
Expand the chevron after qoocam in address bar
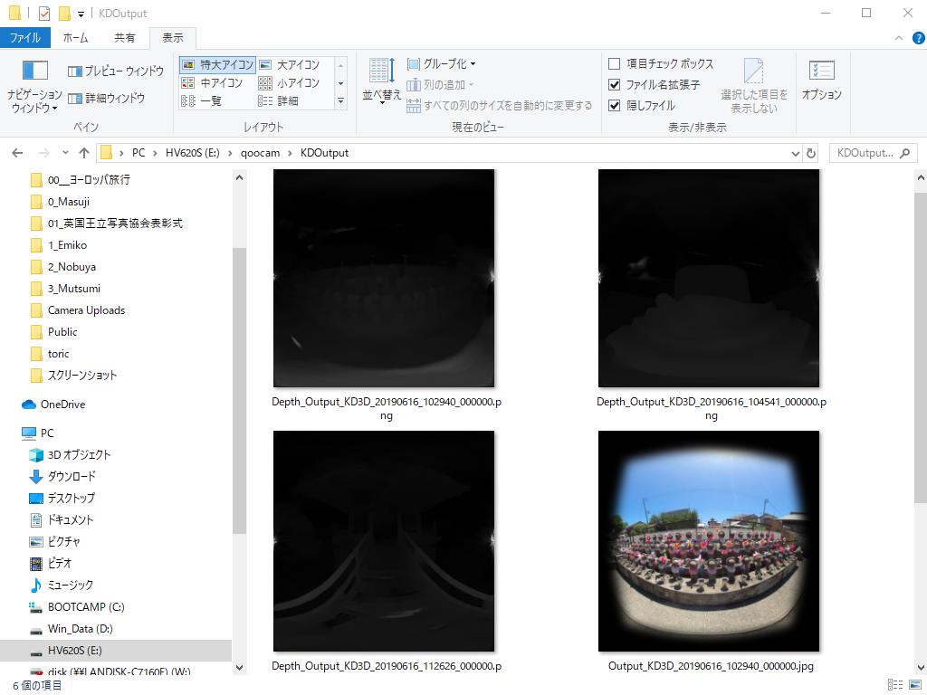point(291,153)
